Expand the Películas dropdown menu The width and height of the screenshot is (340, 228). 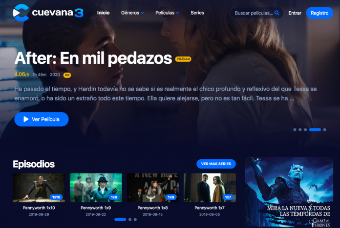click(167, 13)
